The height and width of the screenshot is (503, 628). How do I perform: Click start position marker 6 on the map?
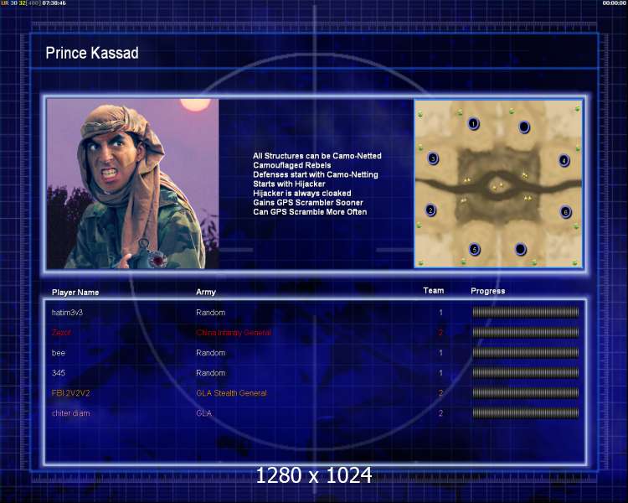[x=565, y=212]
